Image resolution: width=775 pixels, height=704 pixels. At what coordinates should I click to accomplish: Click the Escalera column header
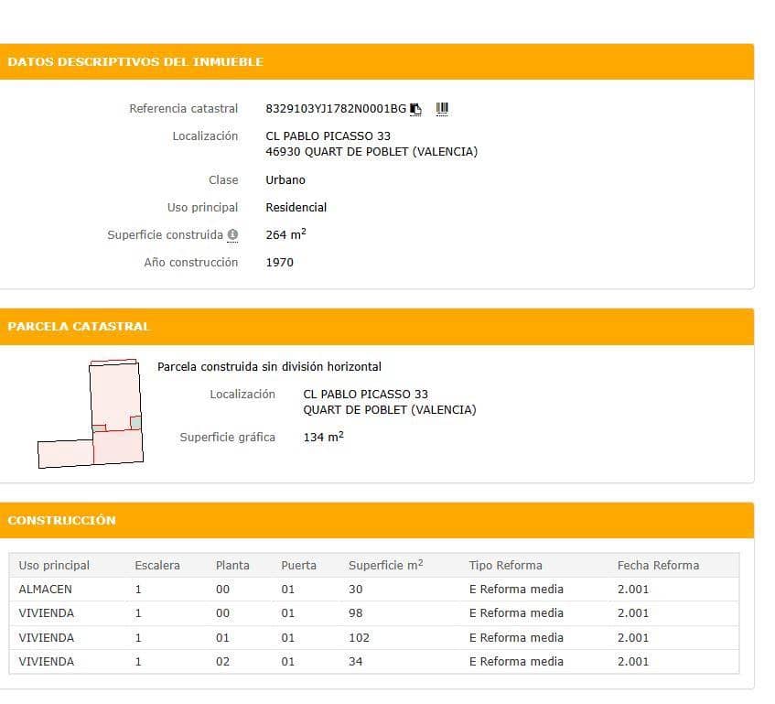pyautogui.click(x=157, y=565)
